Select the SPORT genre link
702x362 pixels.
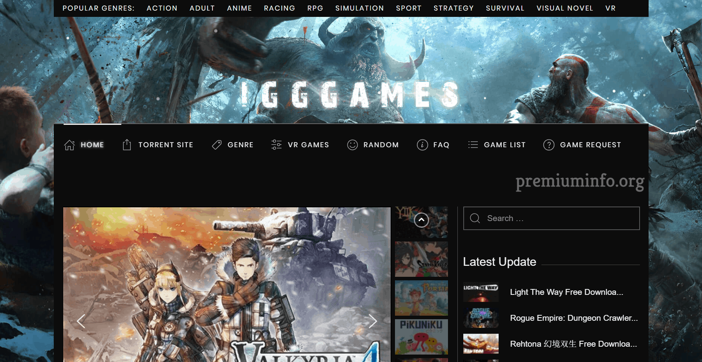click(409, 8)
